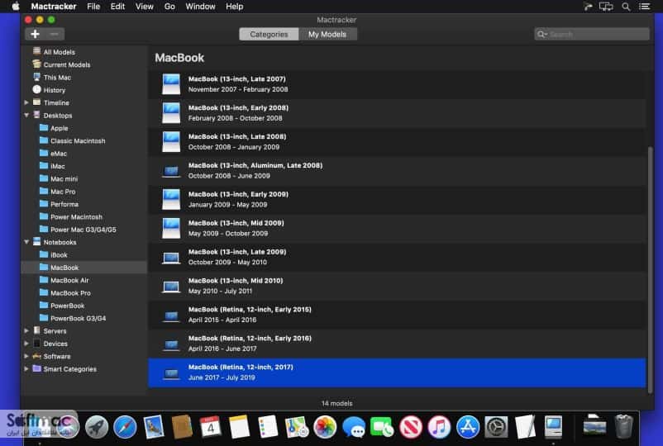Open the Mactracker application menu
This screenshot has height=446, width=663.
click(x=54, y=7)
